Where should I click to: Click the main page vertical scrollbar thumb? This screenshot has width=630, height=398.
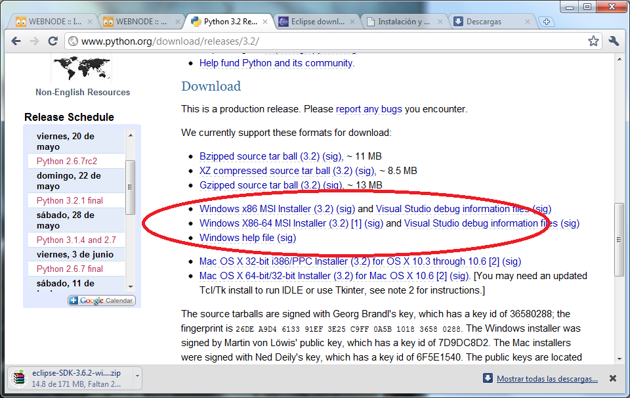coord(619,240)
